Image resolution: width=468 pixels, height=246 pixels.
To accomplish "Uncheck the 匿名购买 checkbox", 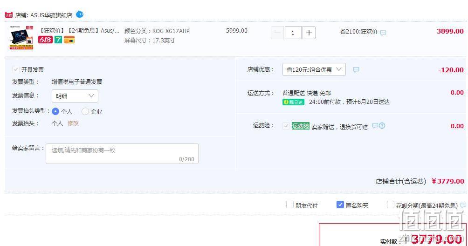I will pos(340,205).
